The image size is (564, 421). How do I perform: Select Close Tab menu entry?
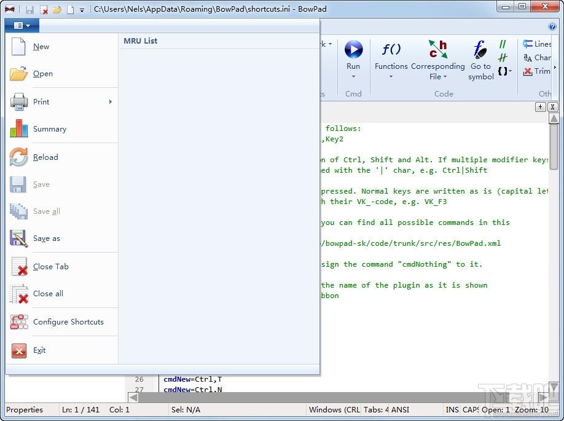[x=61, y=267]
